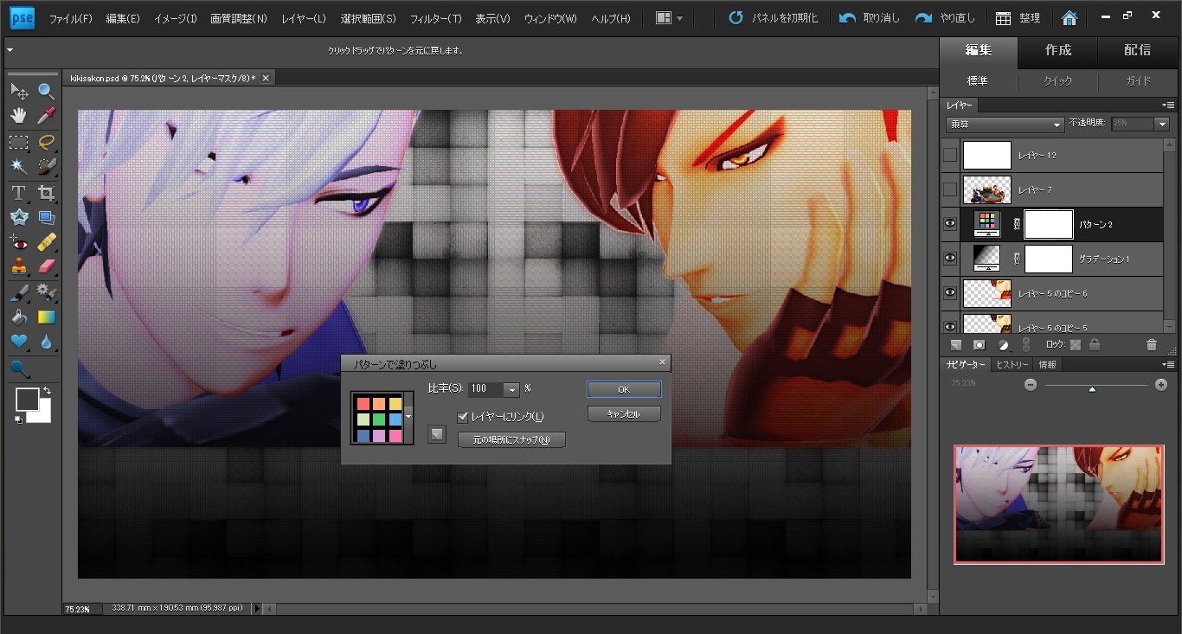This screenshot has width=1182, height=634.
Task: Click the やり直し redo button
Action: [x=944, y=18]
